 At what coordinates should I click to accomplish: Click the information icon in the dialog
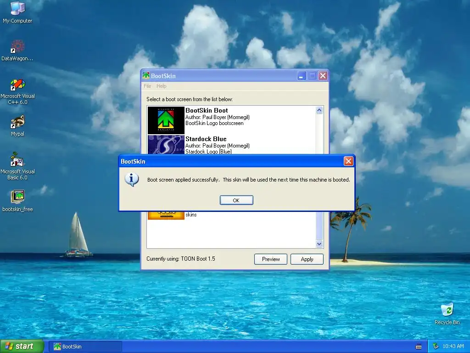click(131, 180)
